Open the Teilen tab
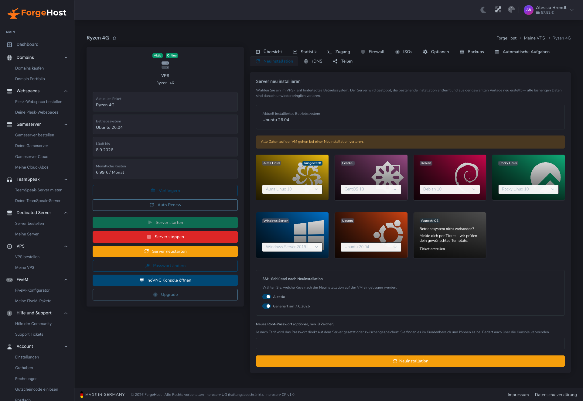The height and width of the screenshot is (401, 583). [x=343, y=61]
